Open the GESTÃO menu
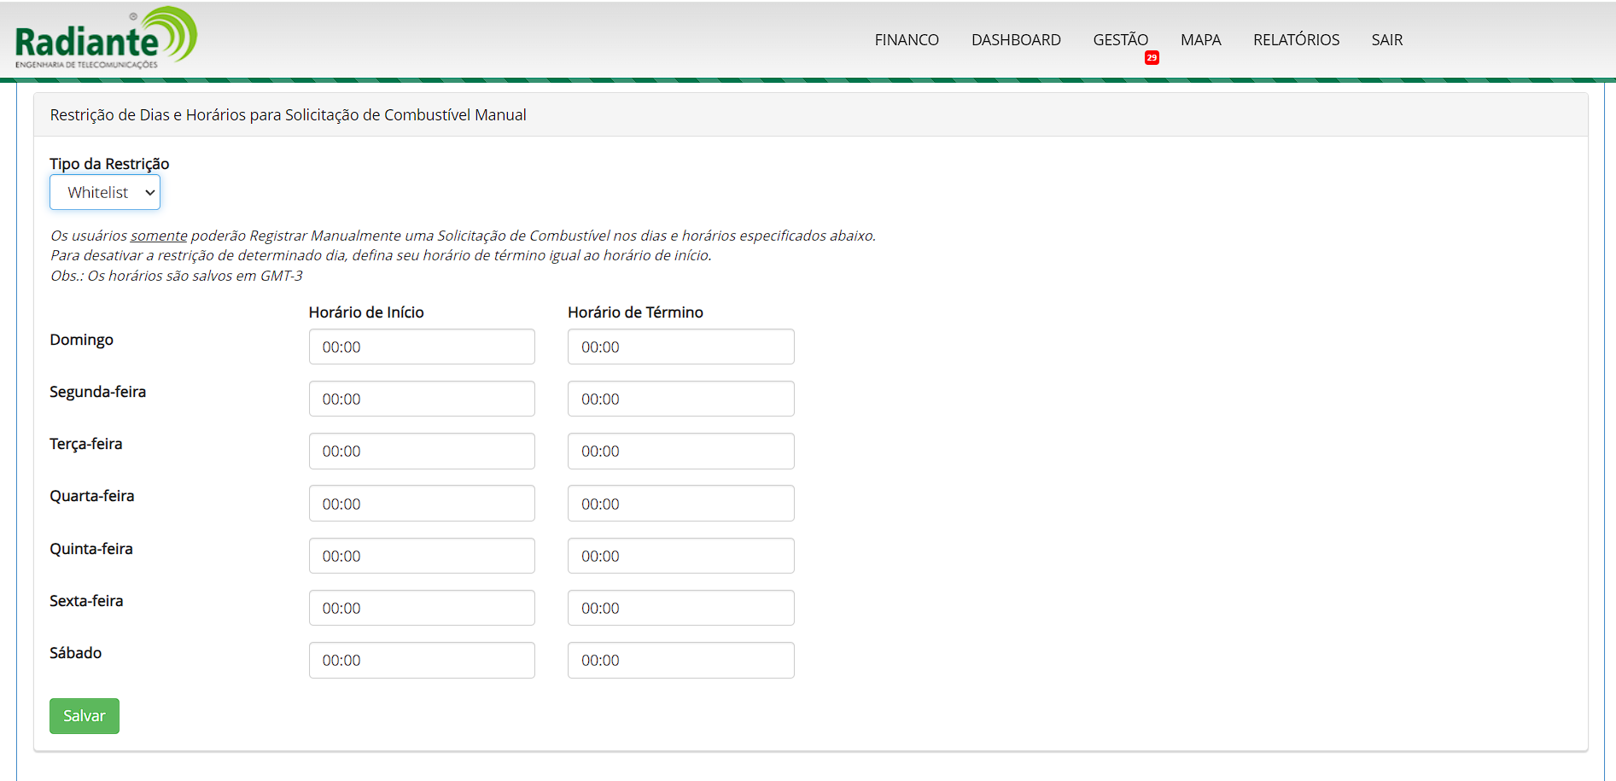Screen dimensions: 1616x781 pyautogui.click(x=1120, y=40)
